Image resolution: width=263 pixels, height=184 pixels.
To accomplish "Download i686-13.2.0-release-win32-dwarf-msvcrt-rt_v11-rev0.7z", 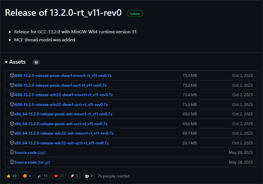I will click(x=64, y=95).
